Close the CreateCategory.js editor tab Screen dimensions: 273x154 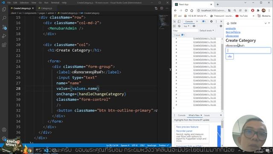tap(33, 8)
